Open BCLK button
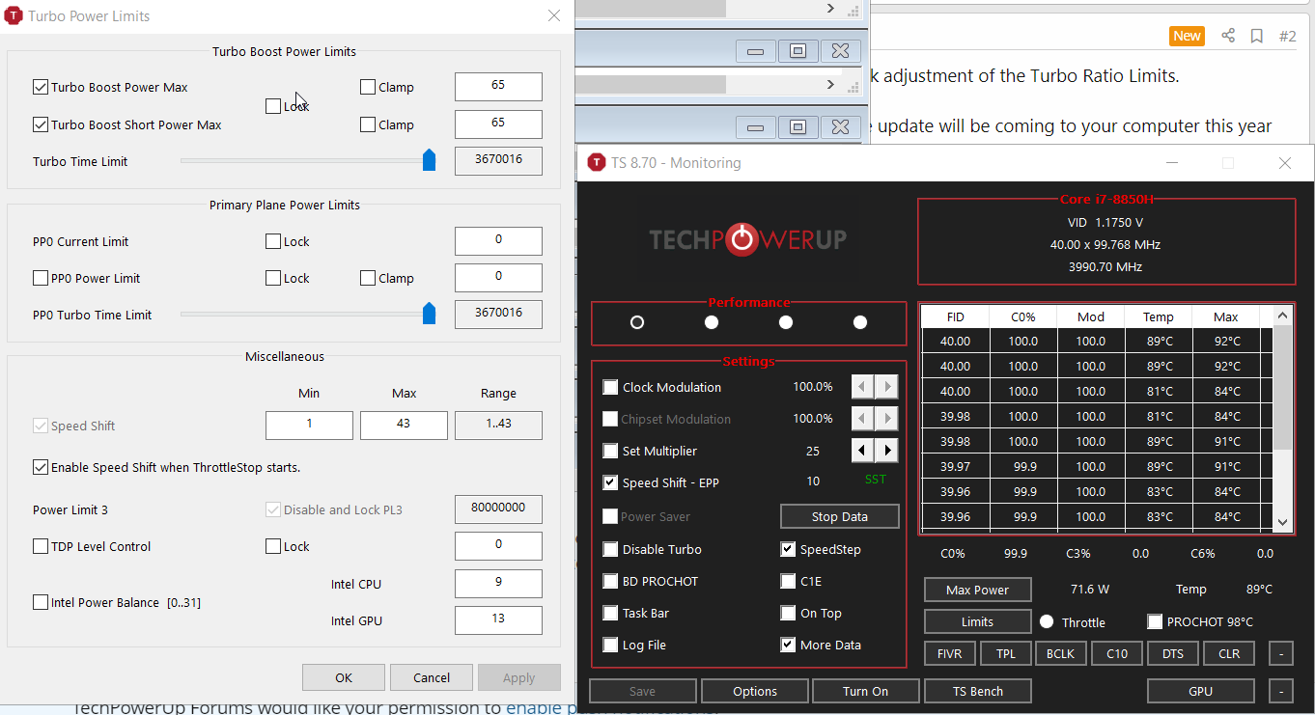This screenshot has height=715, width=1315. click(1061, 653)
